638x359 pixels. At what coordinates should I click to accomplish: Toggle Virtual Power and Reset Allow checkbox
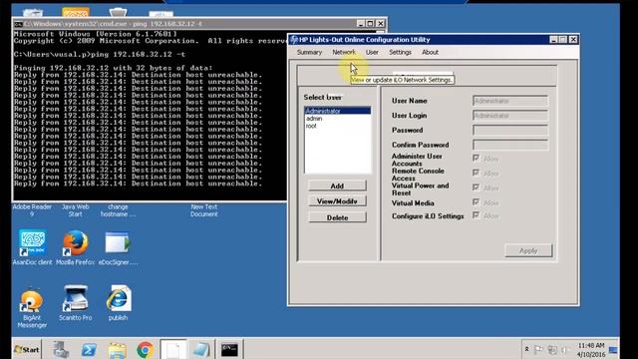476,187
